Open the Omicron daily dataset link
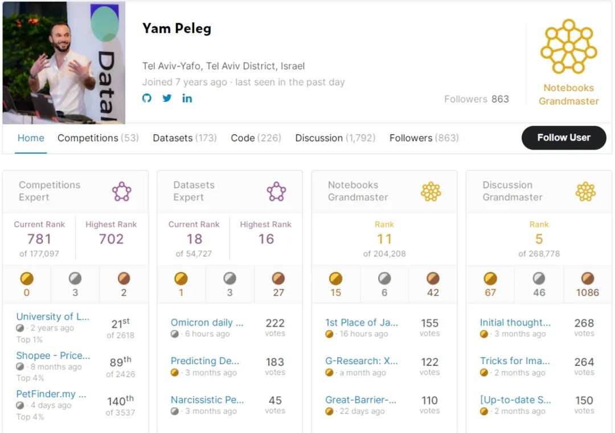This screenshot has width=615, height=433. (x=207, y=323)
